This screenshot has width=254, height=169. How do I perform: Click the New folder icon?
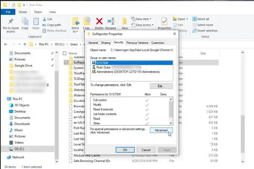point(124,21)
